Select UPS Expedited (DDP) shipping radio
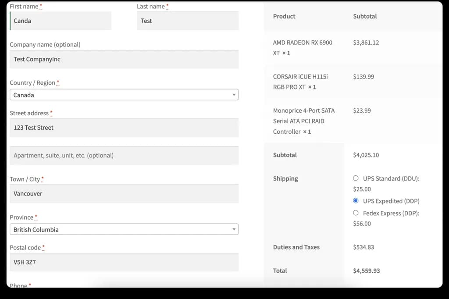 (x=356, y=201)
